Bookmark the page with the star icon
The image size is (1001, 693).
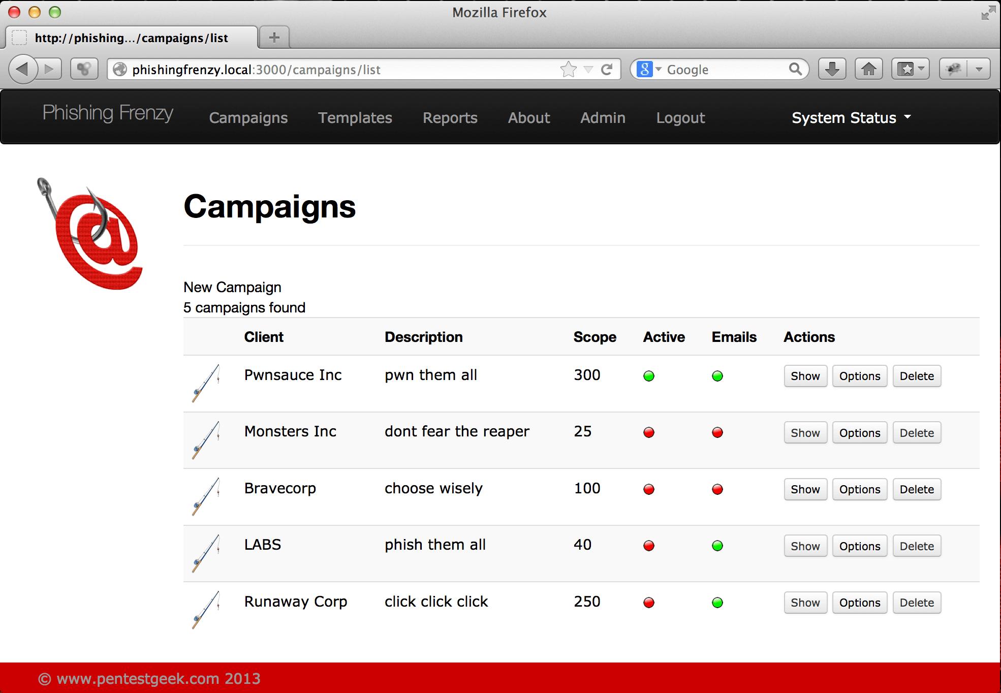tap(568, 70)
